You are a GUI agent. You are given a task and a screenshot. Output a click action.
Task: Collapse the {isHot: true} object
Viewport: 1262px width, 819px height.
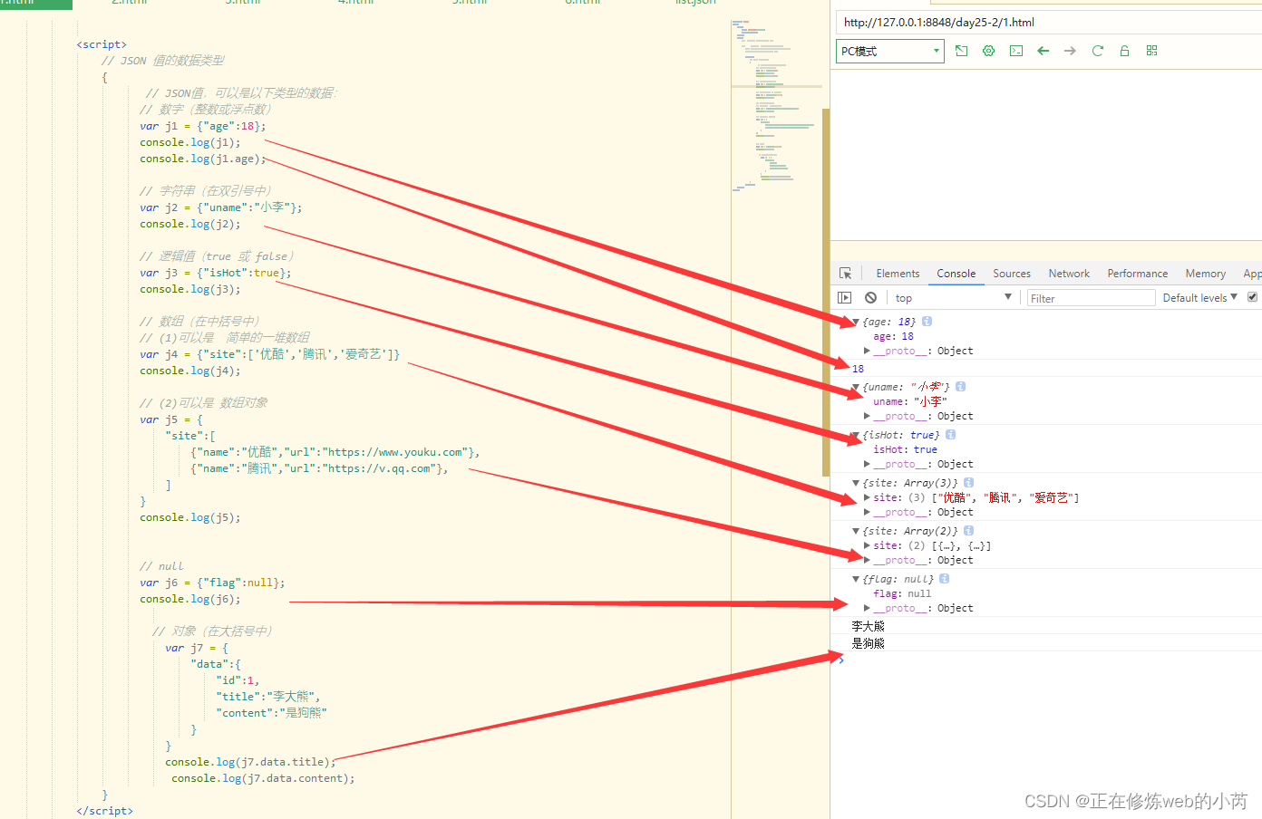click(856, 435)
